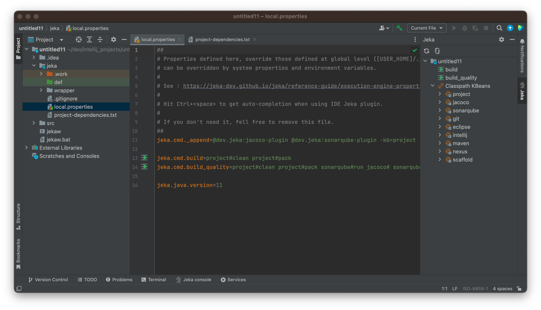This screenshot has height=310, width=541.
Task: Click Expand All icon in Project panel
Action: 89,40
